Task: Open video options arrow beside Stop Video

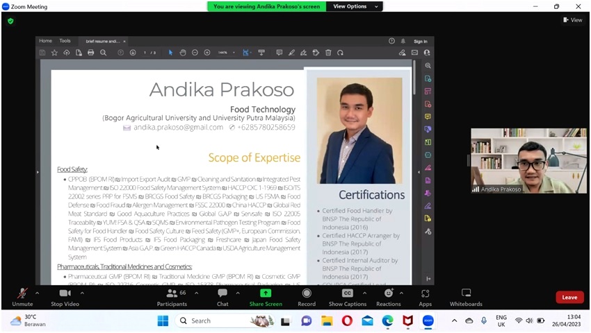Action: [x=82, y=293]
